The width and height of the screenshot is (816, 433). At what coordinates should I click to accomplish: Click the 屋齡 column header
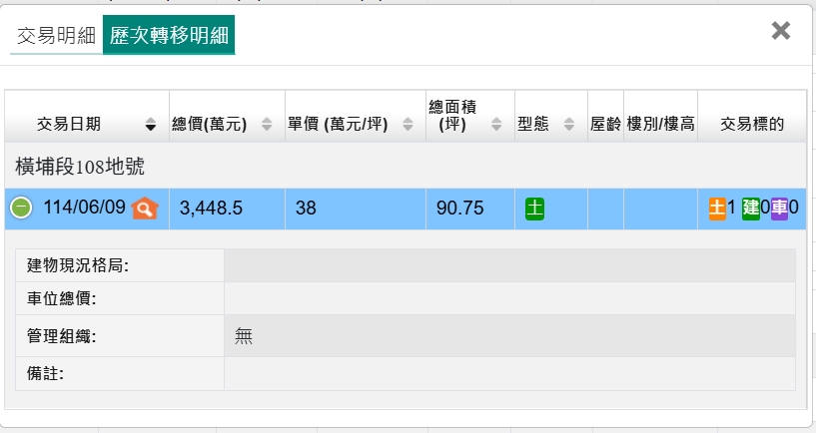click(605, 125)
